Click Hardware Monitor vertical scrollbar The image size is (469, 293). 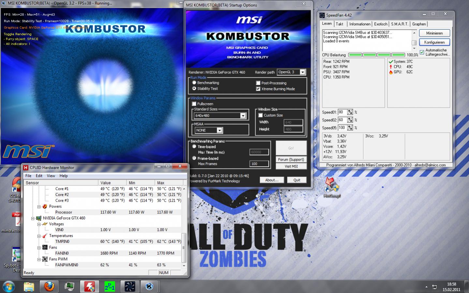click(184, 227)
